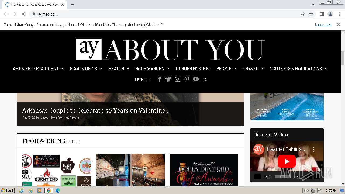
Task: View site information padlock icon
Action: click(x=34, y=14)
